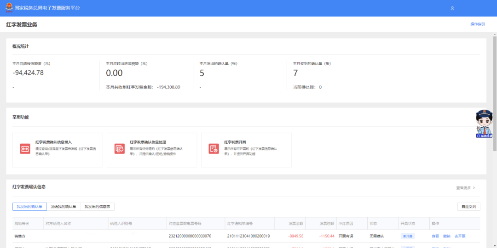Click the tax bureau emblem logo
This screenshot has width=497, height=248.
coord(9,8)
